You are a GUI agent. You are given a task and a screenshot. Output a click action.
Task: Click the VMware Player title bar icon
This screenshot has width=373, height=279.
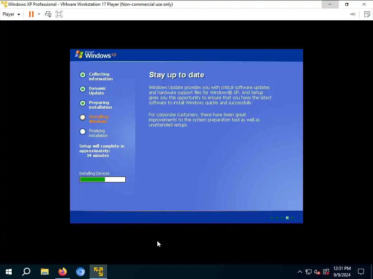[x=4, y=4]
